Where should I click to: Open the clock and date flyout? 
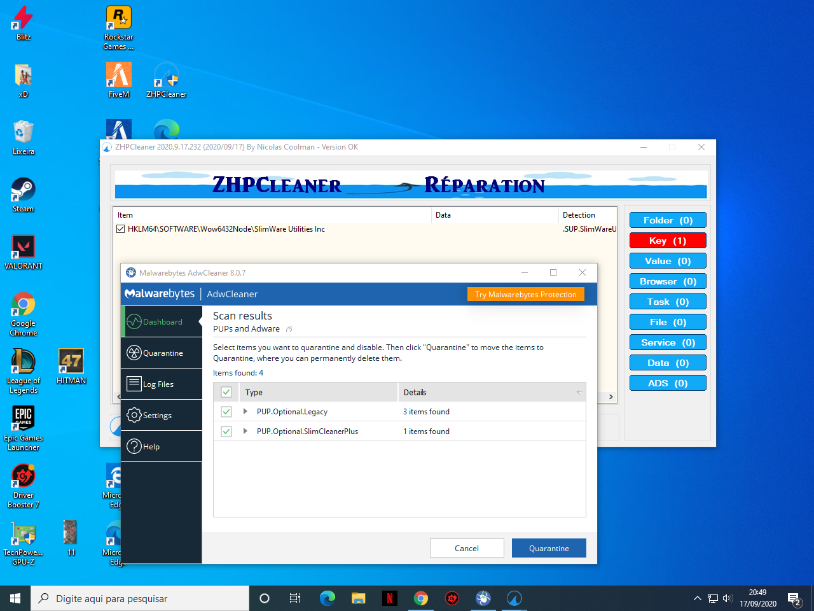(x=758, y=598)
